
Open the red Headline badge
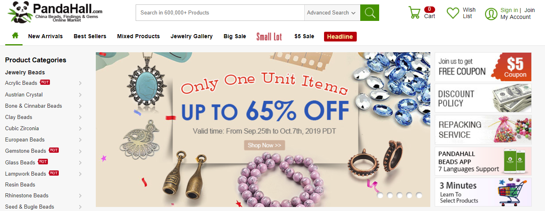click(x=340, y=37)
